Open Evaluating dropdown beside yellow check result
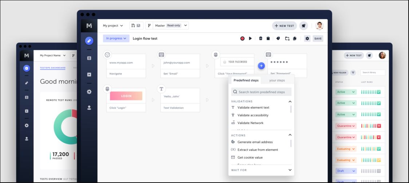 346,160
